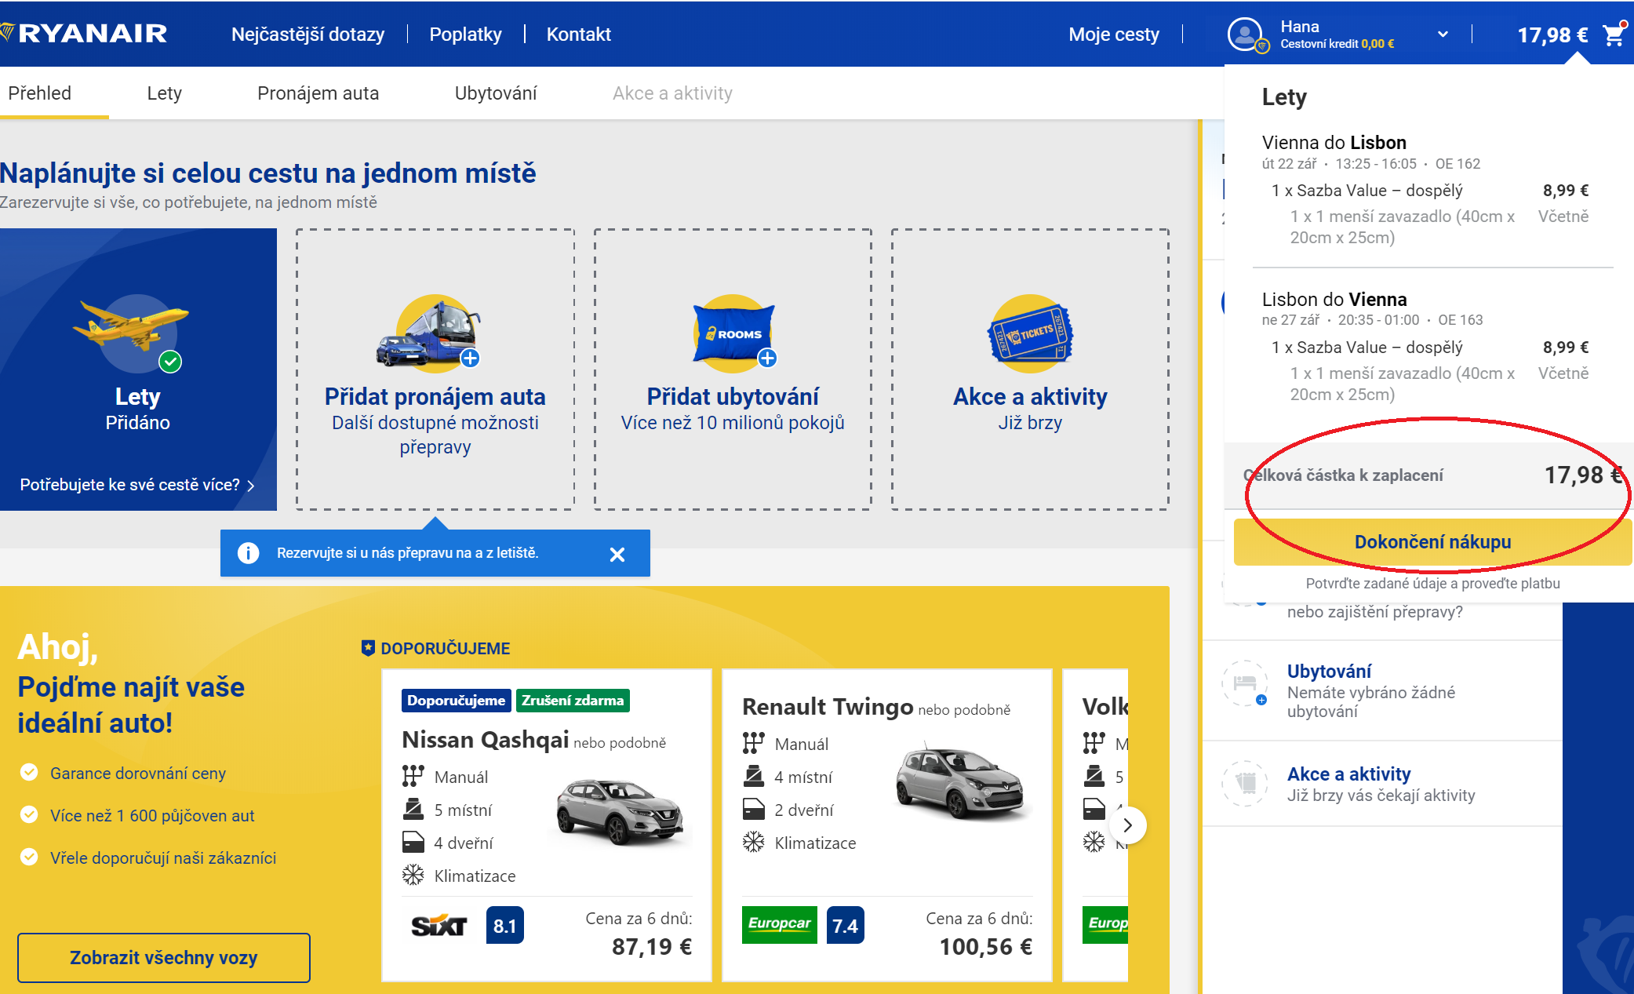The image size is (1634, 994).
Task: Click the Nissan Qashqai 87,19 € price
Action: tap(652, 947)
